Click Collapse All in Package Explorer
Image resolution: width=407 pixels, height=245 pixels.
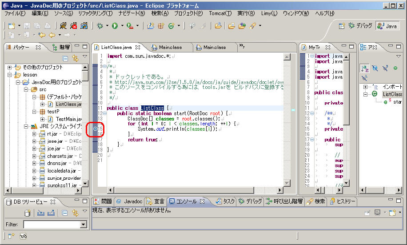pyautogui.click(x=65, y=58)
